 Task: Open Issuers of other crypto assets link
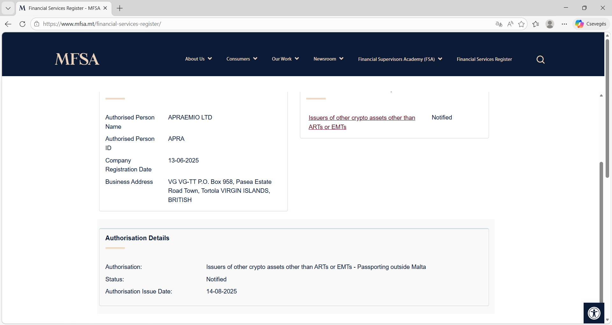(362, 122)
